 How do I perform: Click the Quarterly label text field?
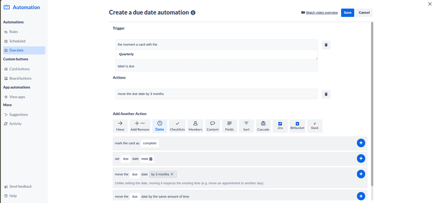pyautogui.click(x=217, y=54)
